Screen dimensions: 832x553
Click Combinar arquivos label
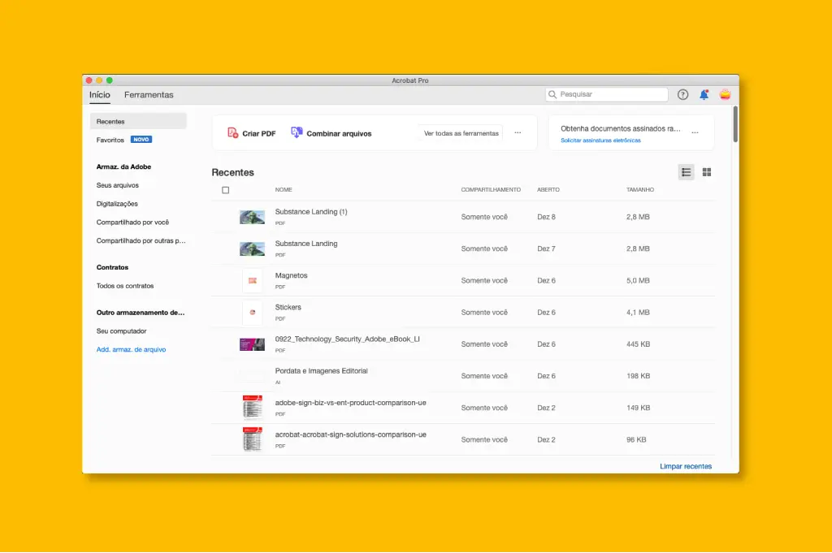click(x=339, y=134)
